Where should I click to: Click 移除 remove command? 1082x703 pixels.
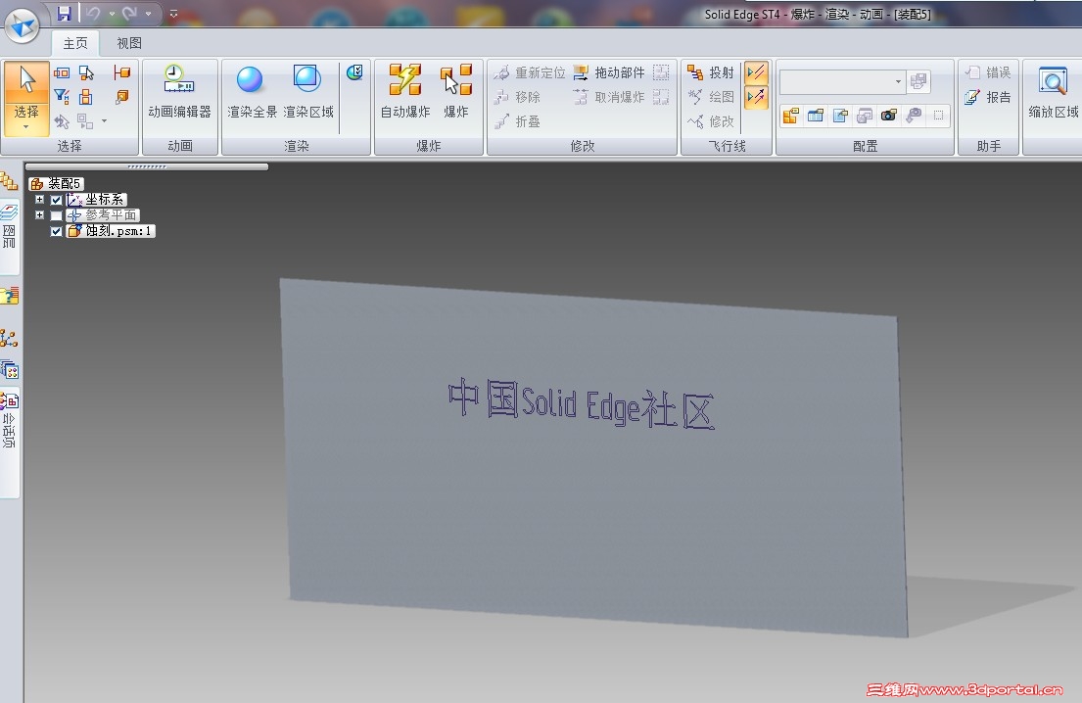pos(517,97)
